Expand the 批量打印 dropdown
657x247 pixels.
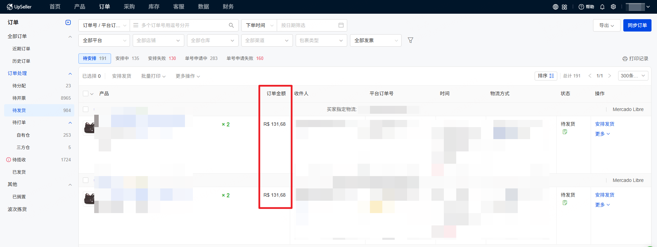(153, 76)
